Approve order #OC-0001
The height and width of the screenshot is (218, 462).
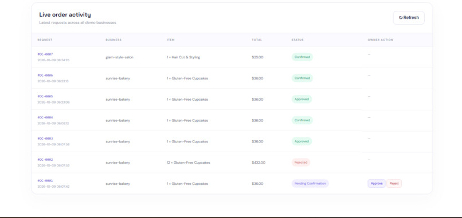(x=376, y=184)
